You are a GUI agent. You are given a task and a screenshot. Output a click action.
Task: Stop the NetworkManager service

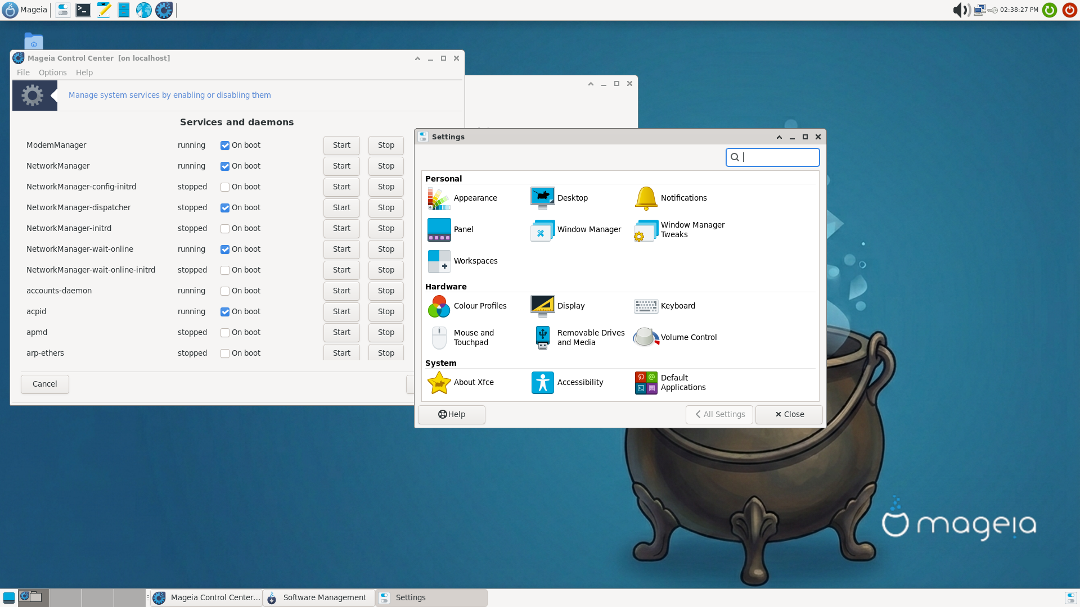click(386, 166)
